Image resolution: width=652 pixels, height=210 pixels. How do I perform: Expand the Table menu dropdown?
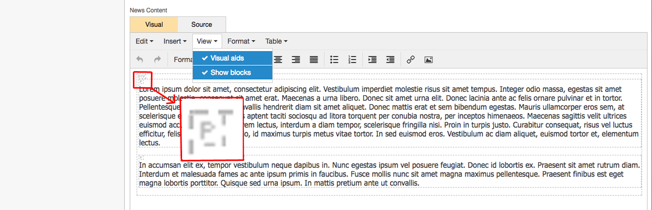click(x=276, y=41)
